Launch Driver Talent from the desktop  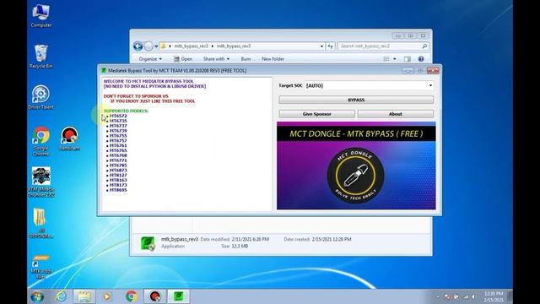[41, 97]
